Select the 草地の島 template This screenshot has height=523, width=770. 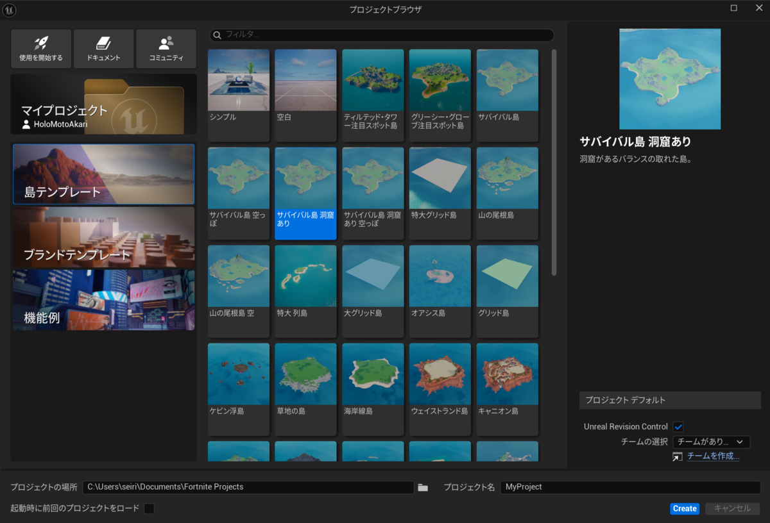click(305, 390)
